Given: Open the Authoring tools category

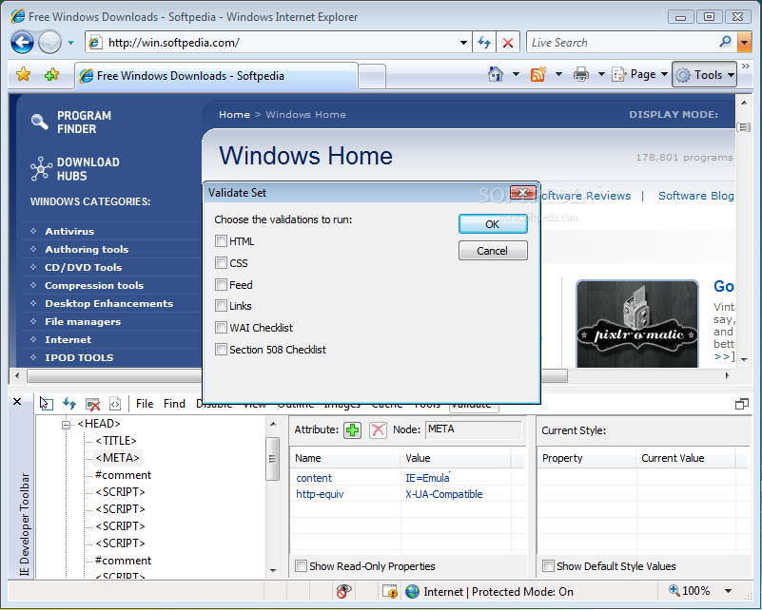Looking at the screenshot, I should pyautogui.click(x=87, y=250).
